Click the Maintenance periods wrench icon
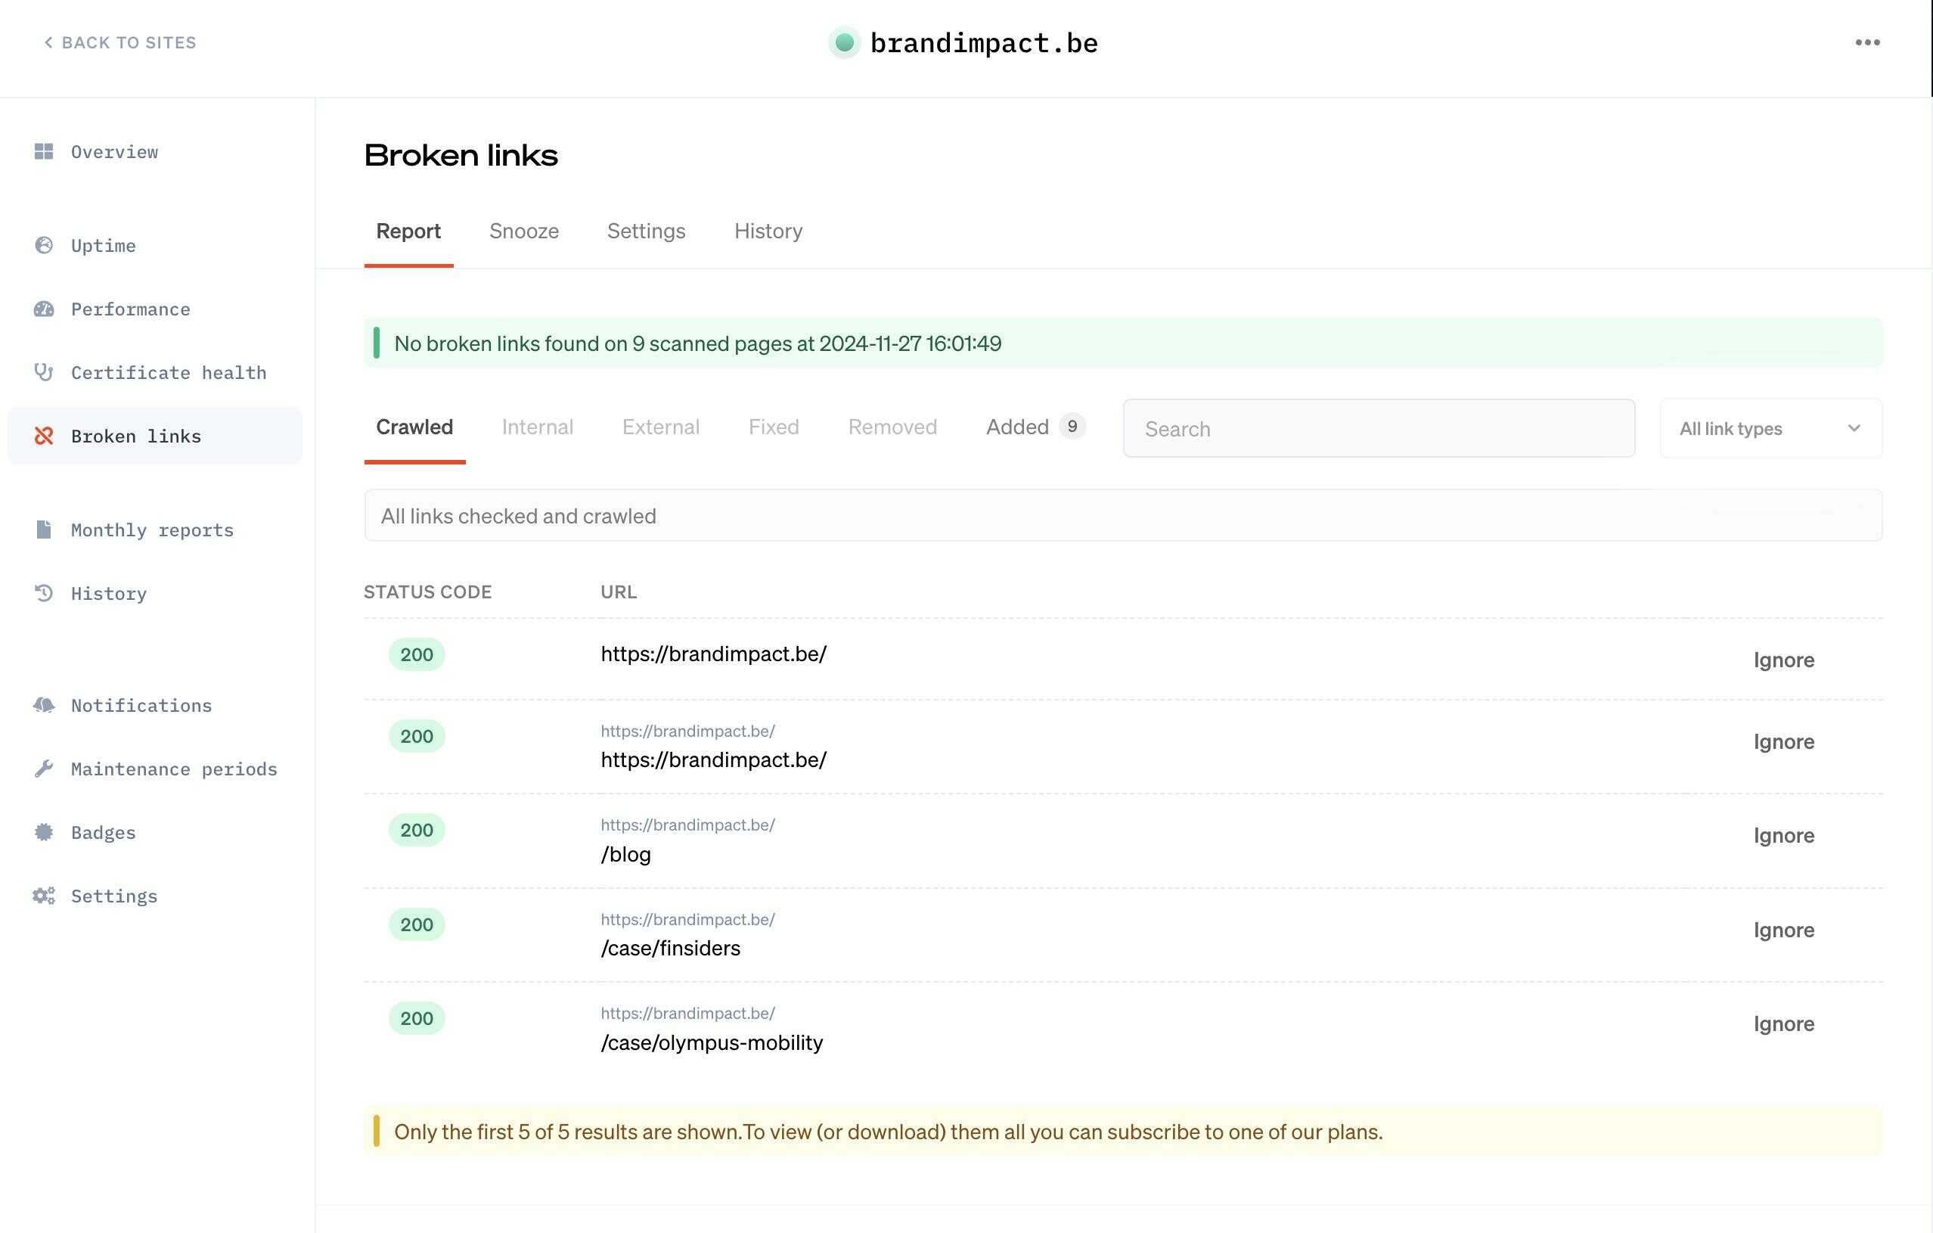1933x1233 pixels. 43,769
